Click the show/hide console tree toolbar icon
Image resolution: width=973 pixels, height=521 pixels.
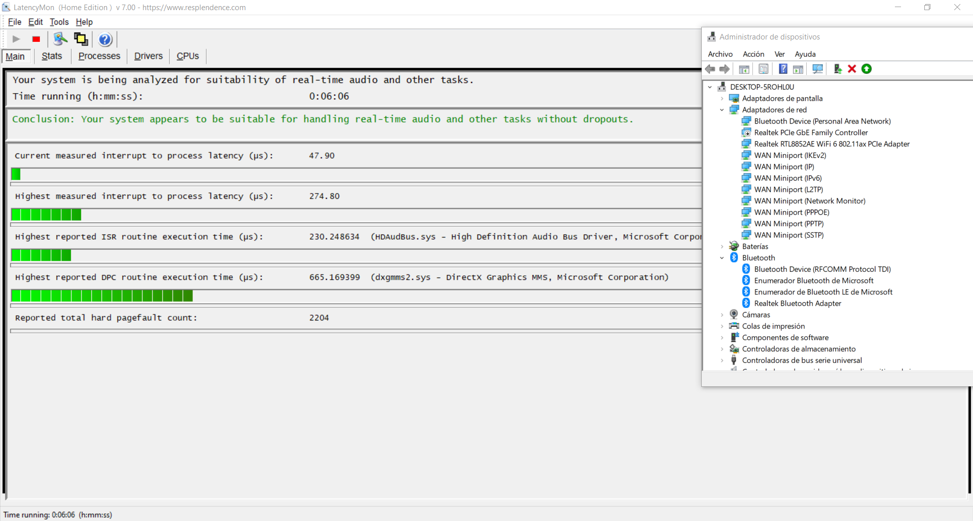744,69
